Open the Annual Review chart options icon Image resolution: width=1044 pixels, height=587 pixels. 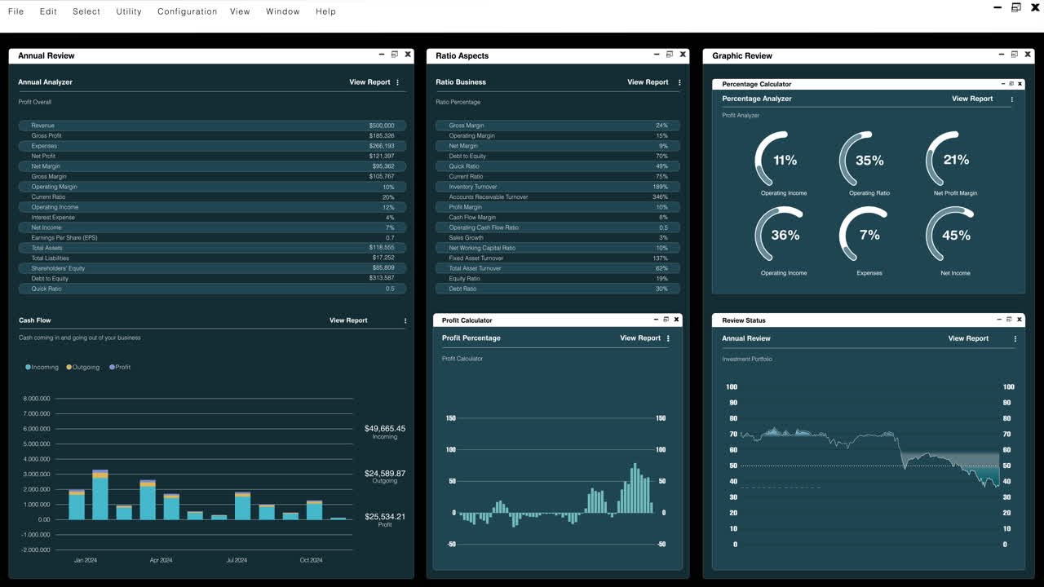(1015, 339)
